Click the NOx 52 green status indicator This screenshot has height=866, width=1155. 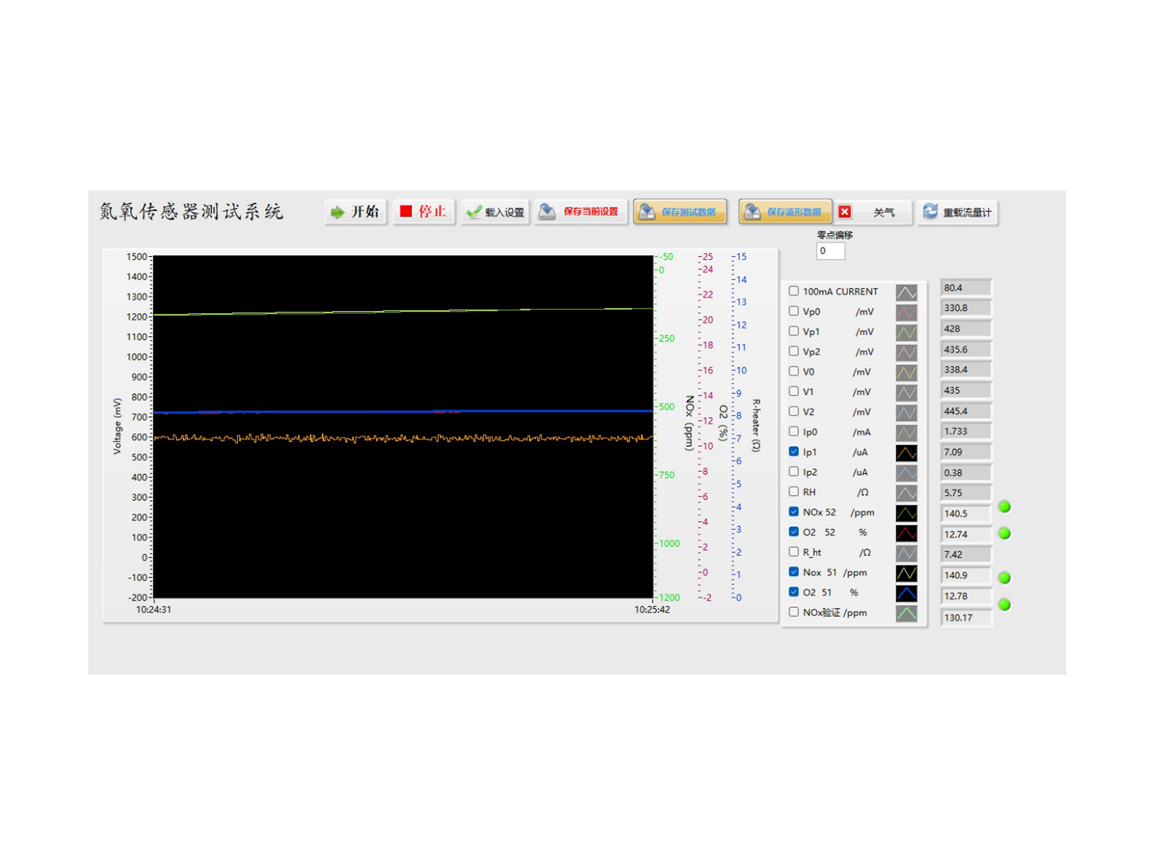(1004, 507)
